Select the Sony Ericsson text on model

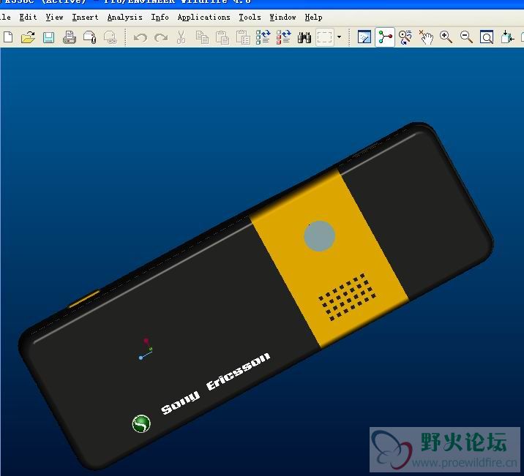[216, 384]
